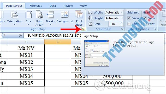Enable Headings Print checkbox

click(x=145, y=24)
